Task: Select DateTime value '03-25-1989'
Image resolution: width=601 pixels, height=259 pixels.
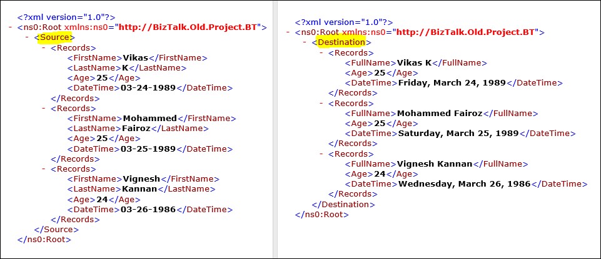Action: (x=148, y=149)
